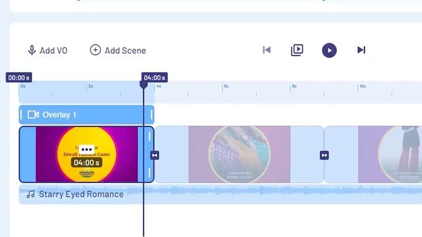Select the second scene with the colorful circle
This screenshot has height=237, width=422.
pyautogui.click(x=239, y=154)
